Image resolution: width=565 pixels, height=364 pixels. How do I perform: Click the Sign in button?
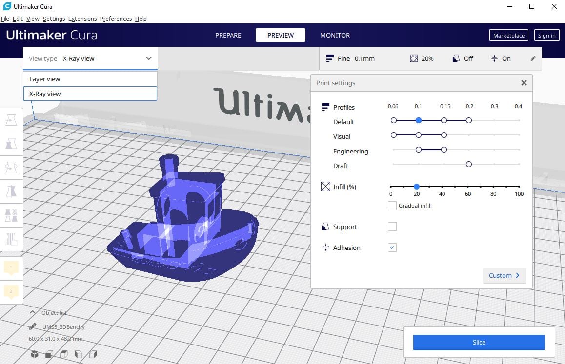(x=546, y=35)
